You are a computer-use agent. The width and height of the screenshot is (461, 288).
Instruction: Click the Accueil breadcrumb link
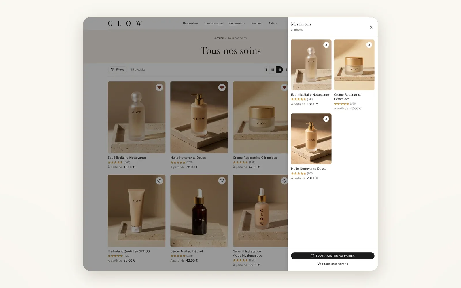click(x=219, y=38)
